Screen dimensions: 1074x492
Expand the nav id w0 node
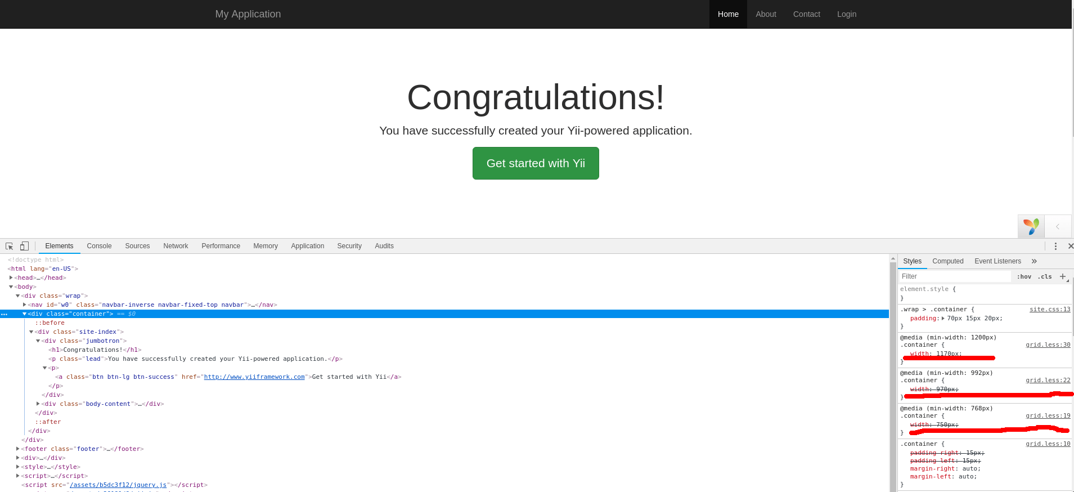pyautogui.click(x=24, y=305)
